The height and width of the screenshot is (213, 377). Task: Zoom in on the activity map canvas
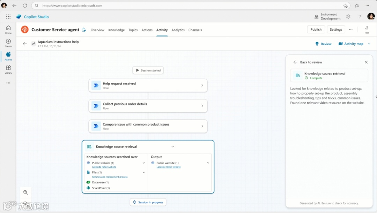pos(26,192)
